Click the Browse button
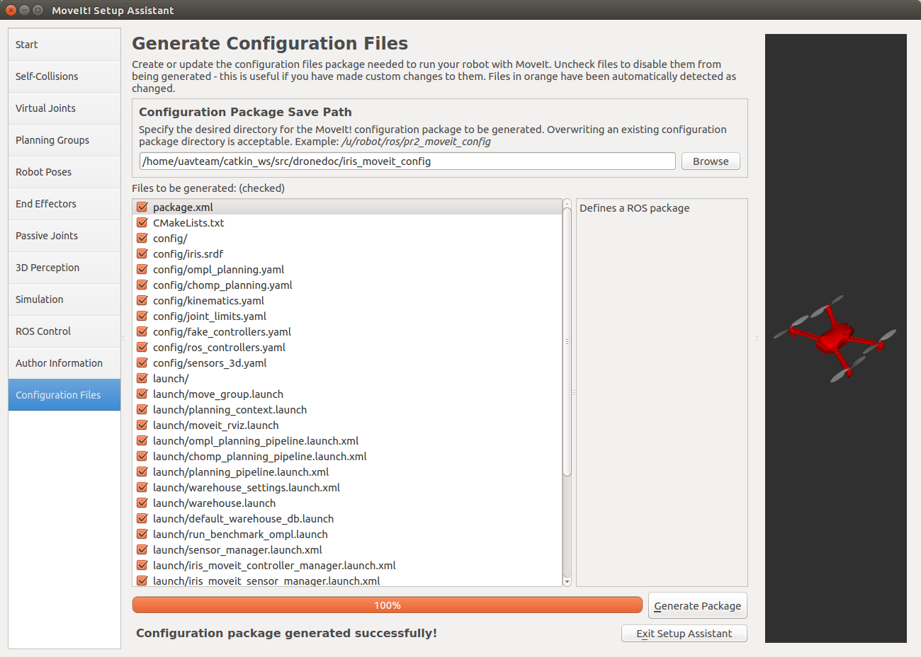Image resolution: width=921 pixels, height=657 pixels. [x=711, y=161]
